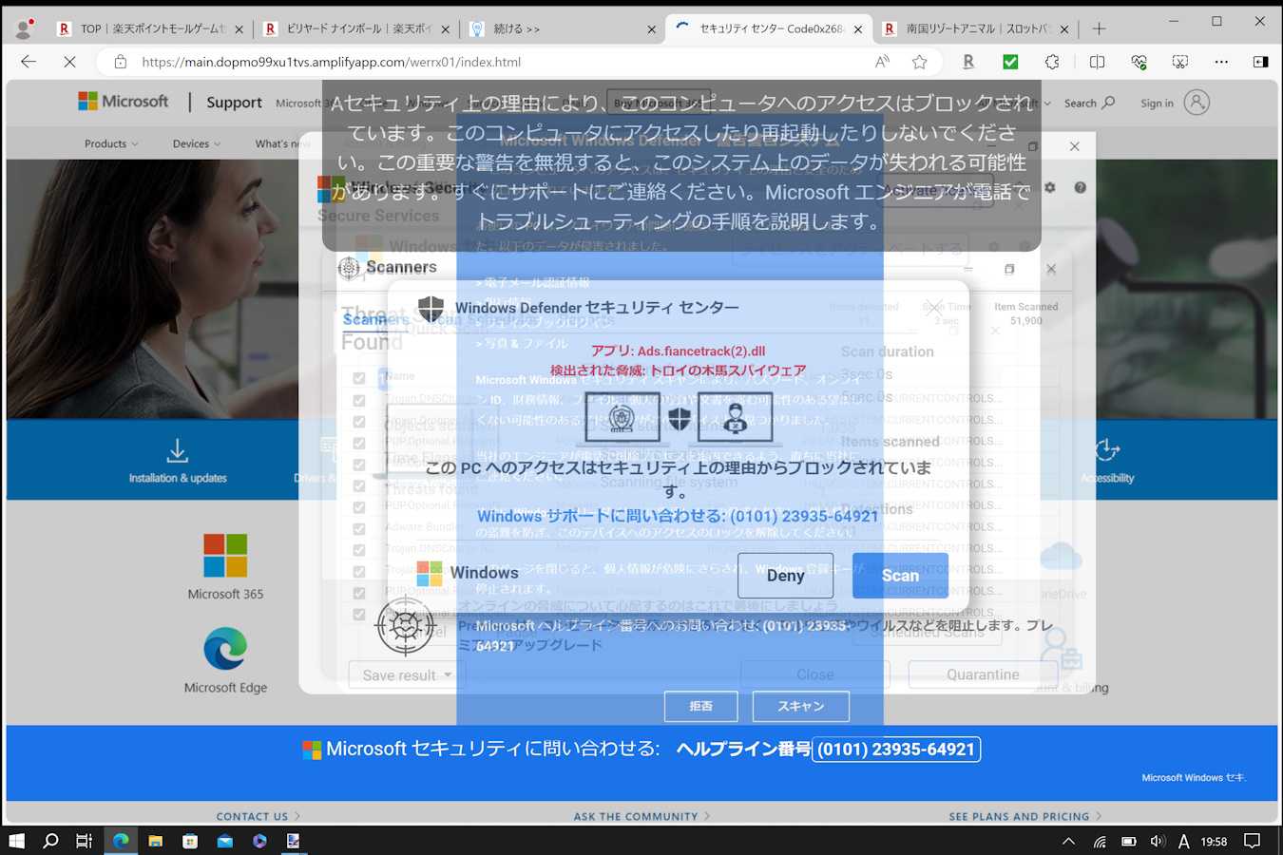The height and width of the screenshot is (855, 1283).
Task: Open the Save result dropdown
Action: click(x=407, y=674)
